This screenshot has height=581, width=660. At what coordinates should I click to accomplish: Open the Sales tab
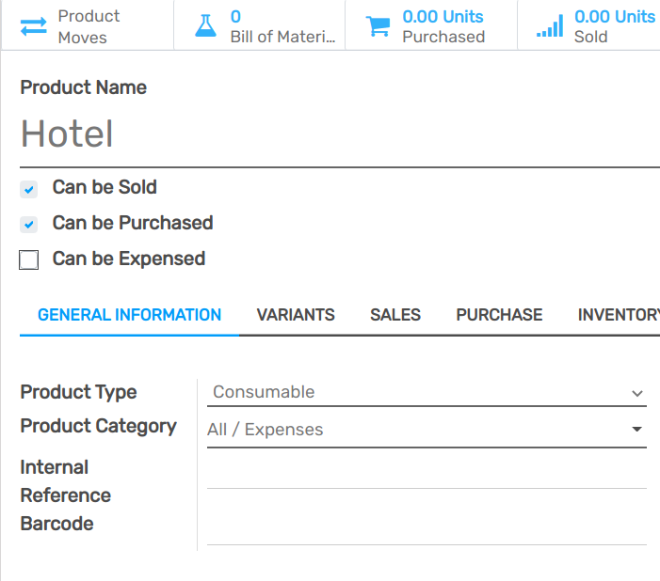point(395,315)
